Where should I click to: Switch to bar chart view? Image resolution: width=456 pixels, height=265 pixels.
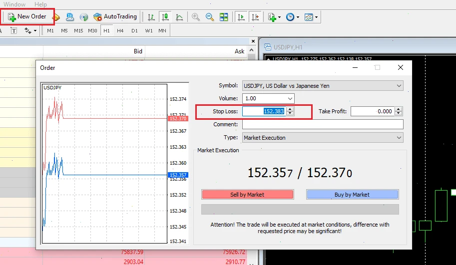(x=151, y=17)
